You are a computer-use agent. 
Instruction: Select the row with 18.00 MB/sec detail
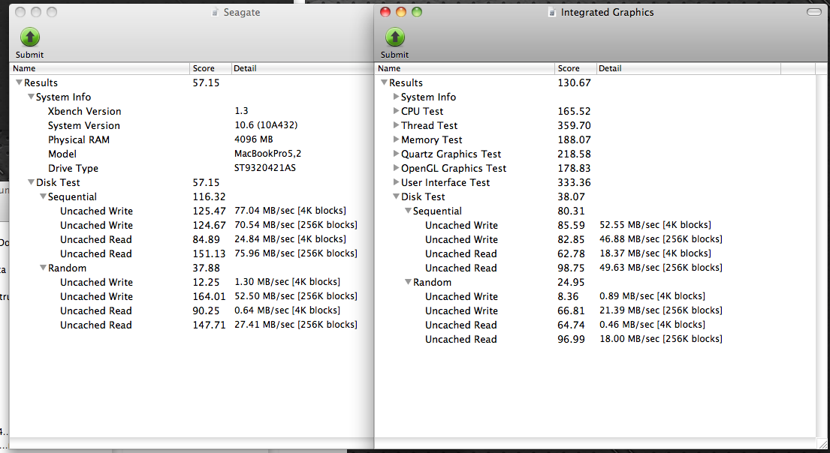pos(596,339)
